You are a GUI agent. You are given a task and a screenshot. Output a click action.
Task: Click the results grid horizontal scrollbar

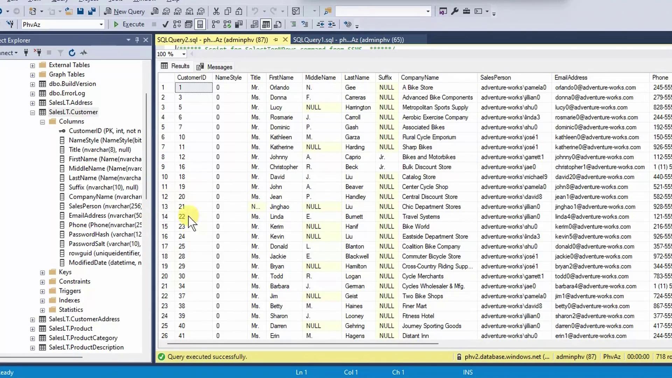[x=303, y=344]
